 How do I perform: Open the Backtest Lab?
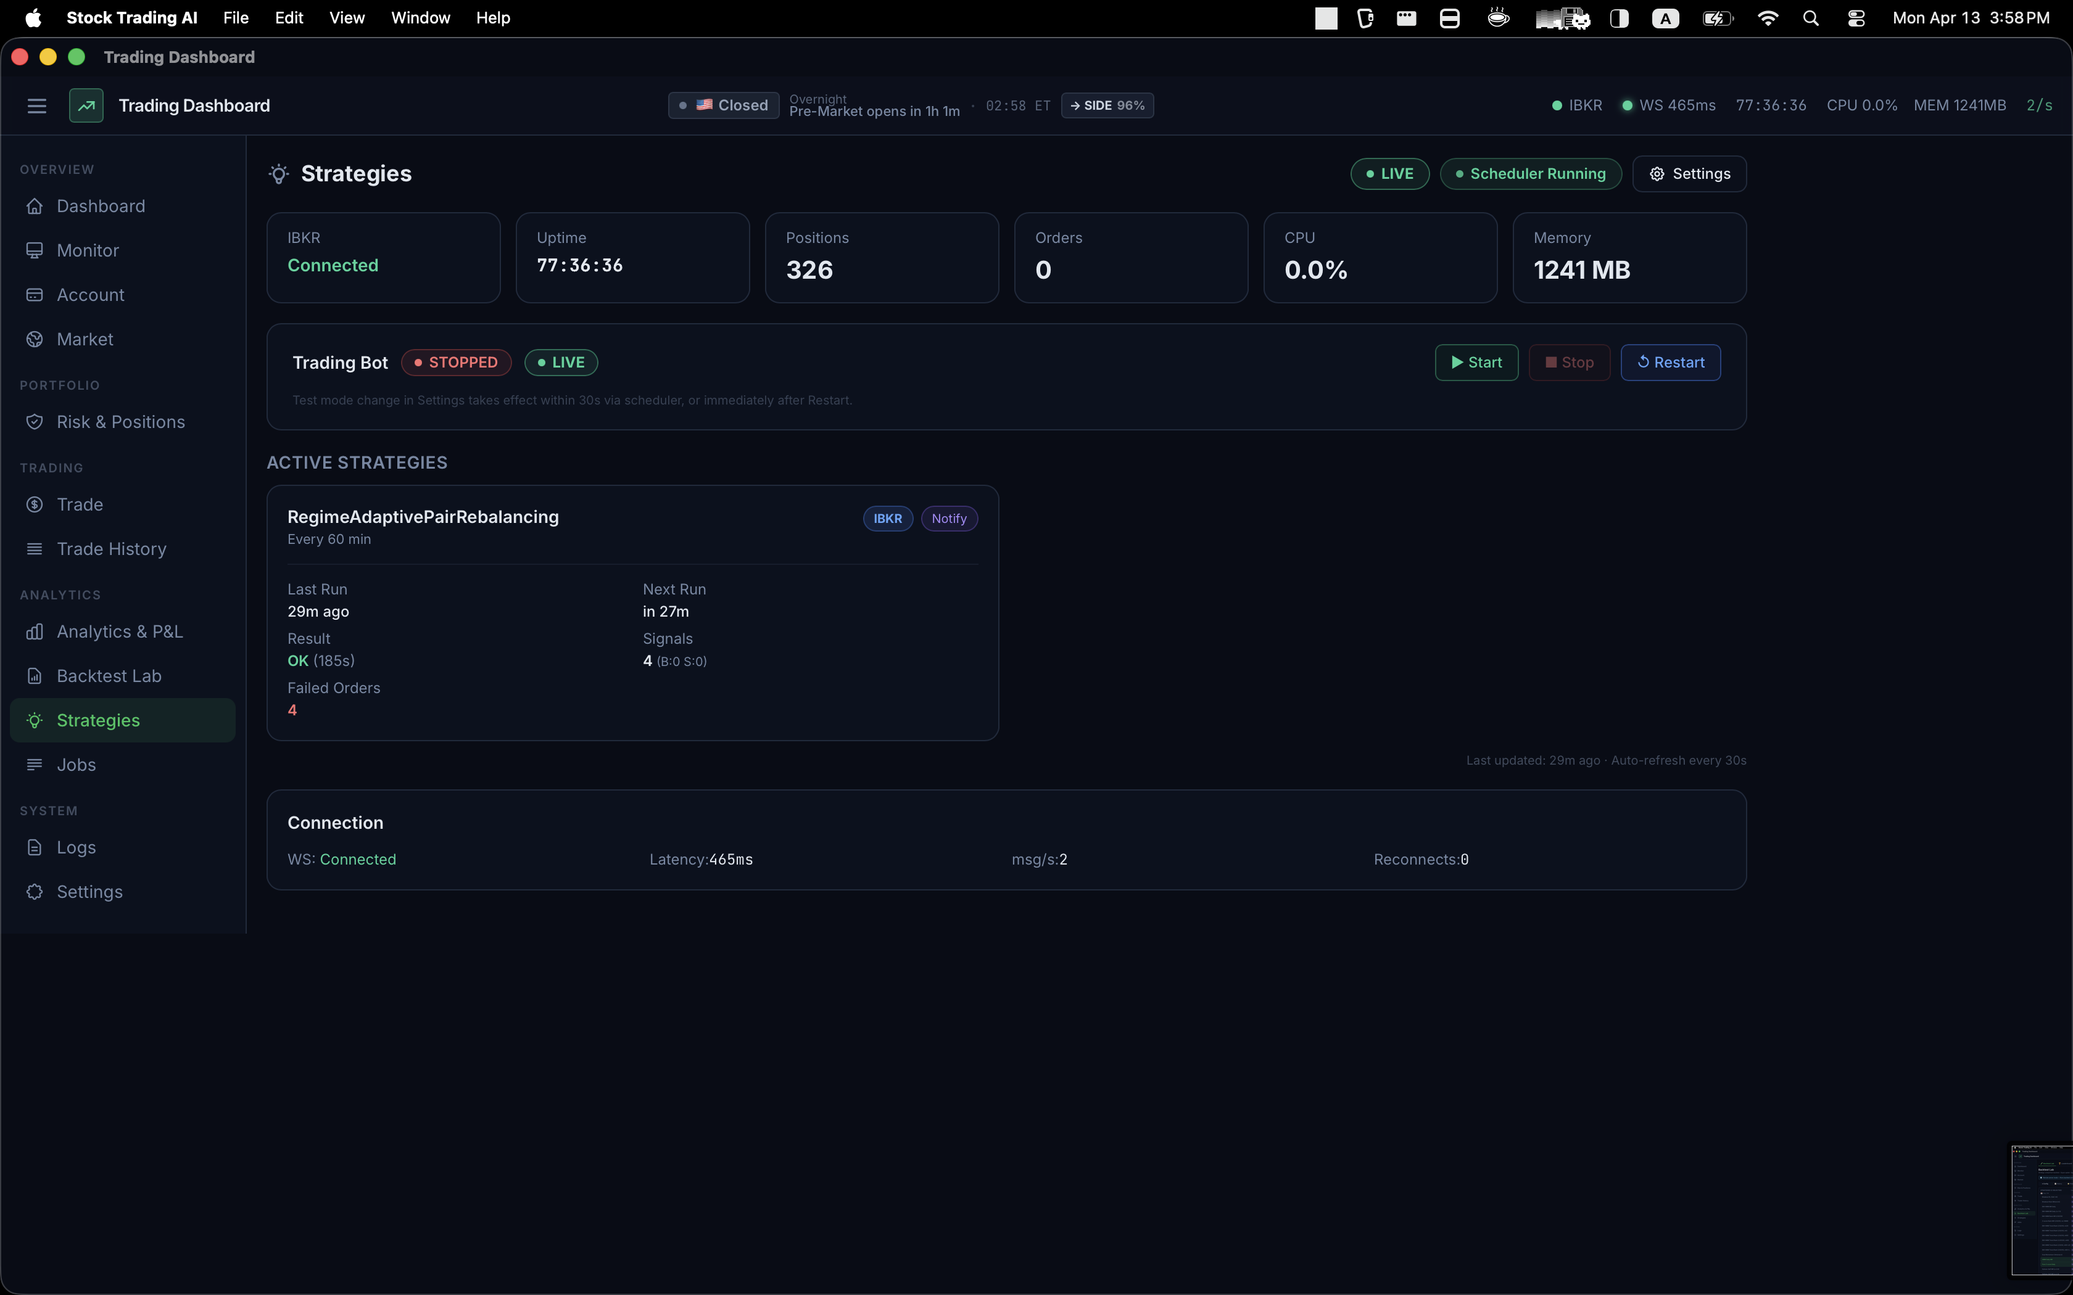(109, 675)
